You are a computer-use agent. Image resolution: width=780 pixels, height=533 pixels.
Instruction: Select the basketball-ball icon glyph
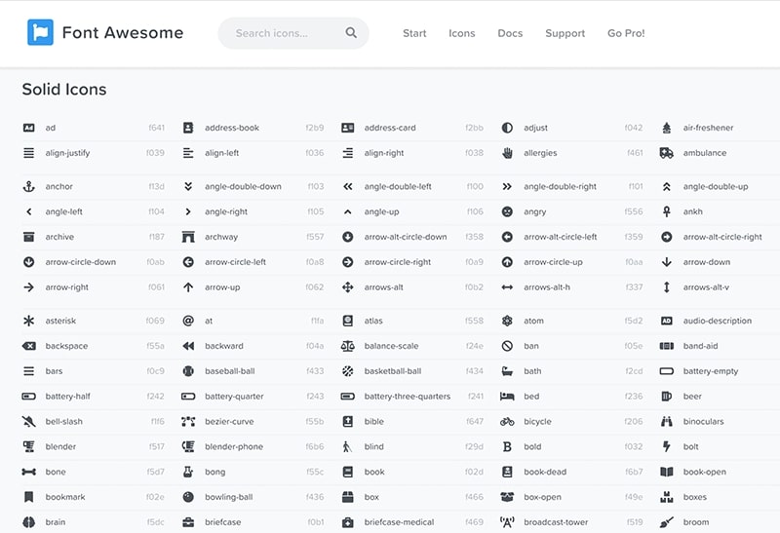[x=348, y=371]
